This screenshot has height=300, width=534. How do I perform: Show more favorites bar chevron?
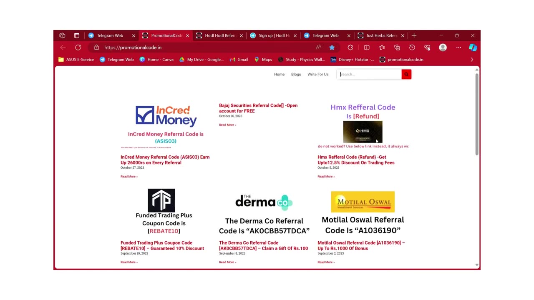coord(472,60)
